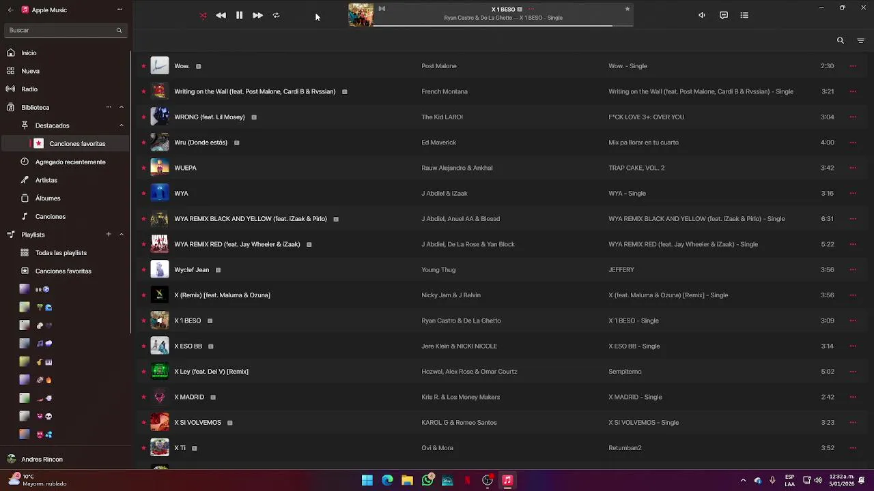The height and width of the screenshot is (491, 874).
Task: Open more options for X ESO BB
Action: pyautogui.click(x=853, y=346)
